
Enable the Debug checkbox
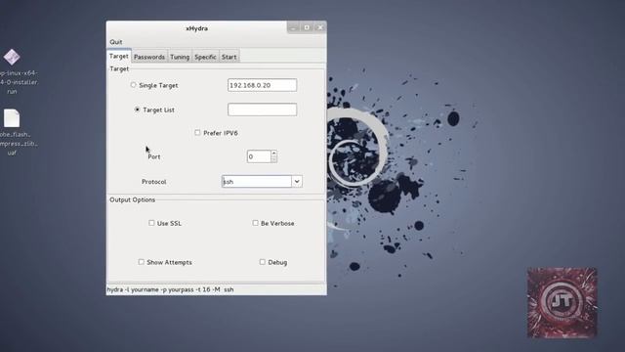coord(263,262)
